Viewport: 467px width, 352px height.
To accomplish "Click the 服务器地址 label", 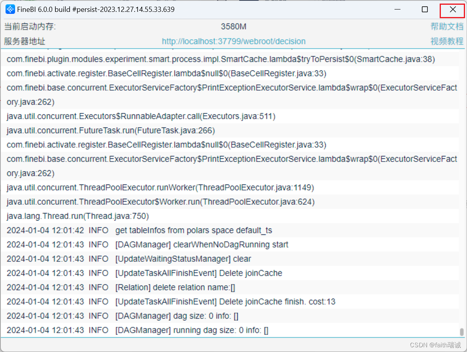I will [x=25, y=41].
